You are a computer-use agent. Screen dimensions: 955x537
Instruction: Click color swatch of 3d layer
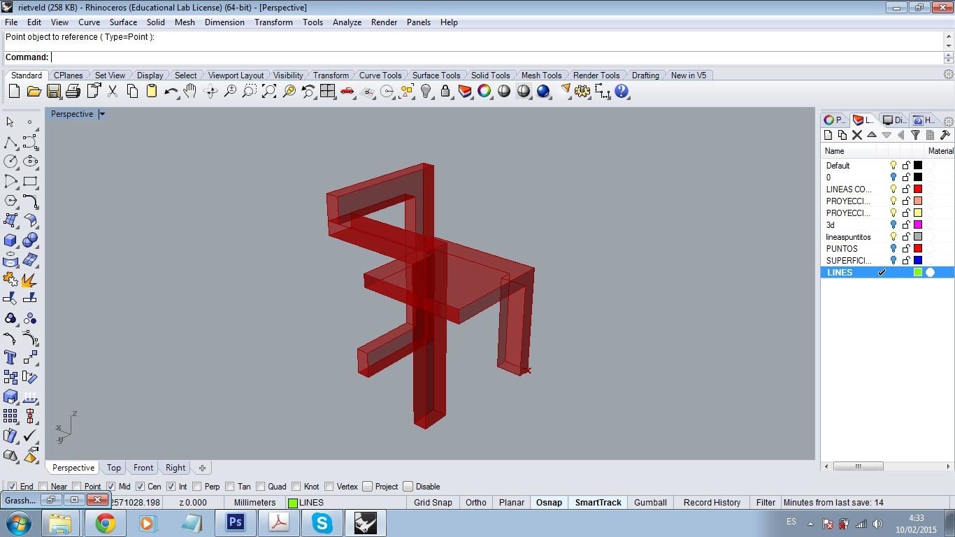918,224
